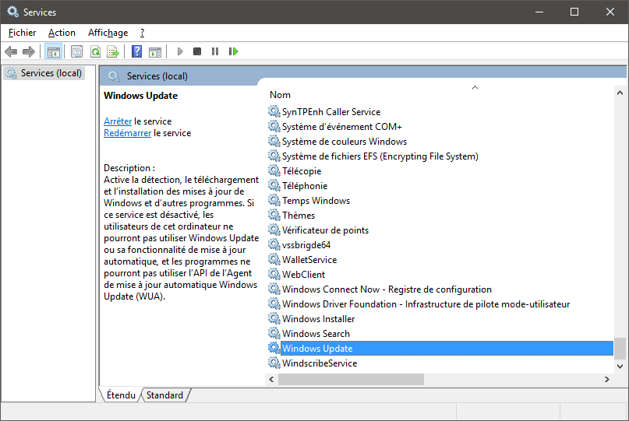Refresh the services list via toolbar
The image size is (629, 421).
tap(95, 51)
